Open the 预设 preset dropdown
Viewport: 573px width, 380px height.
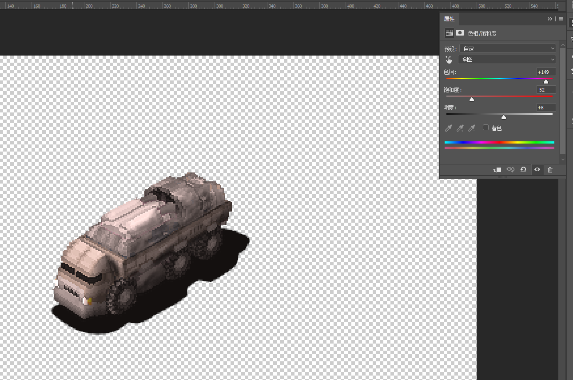pyautogui.click(x=508, y=48)
